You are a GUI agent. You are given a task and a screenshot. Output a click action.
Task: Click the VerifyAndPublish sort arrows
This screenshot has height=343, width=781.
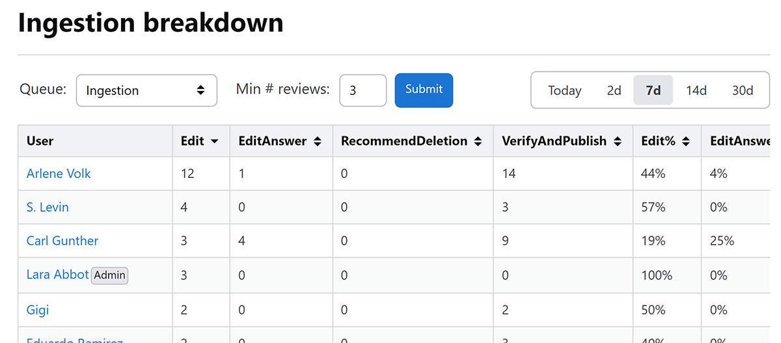pyautogui.click(x=617, y=141)
